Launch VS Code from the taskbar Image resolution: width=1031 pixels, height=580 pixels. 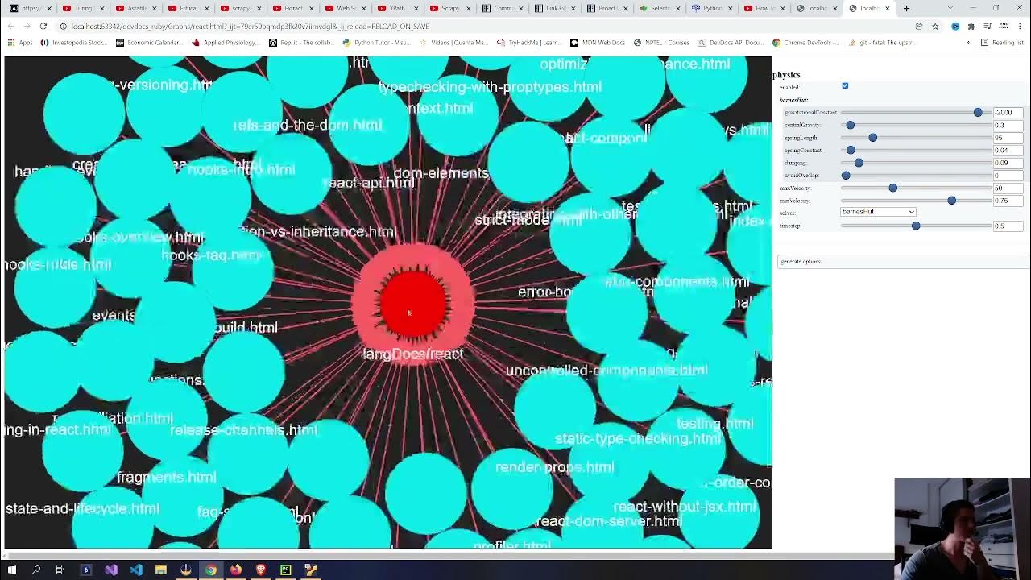136,570
